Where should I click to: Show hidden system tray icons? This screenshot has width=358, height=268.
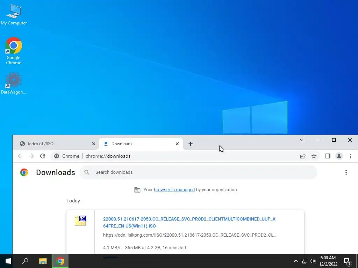[x=296, y=261]
